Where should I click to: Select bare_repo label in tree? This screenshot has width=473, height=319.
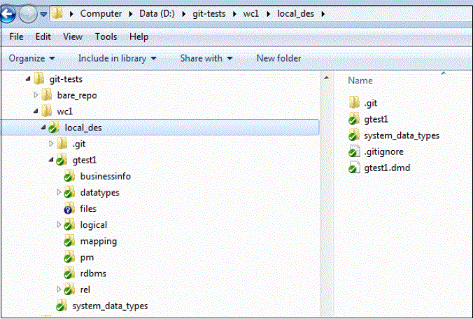pos(77,95)
